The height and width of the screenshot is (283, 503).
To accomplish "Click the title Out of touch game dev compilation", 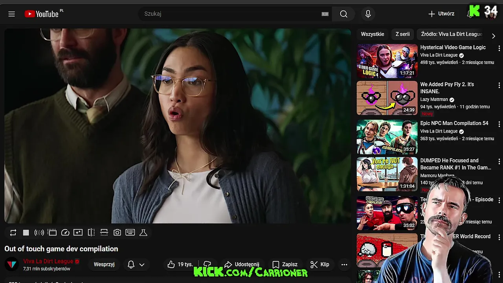I will (61, 249).
